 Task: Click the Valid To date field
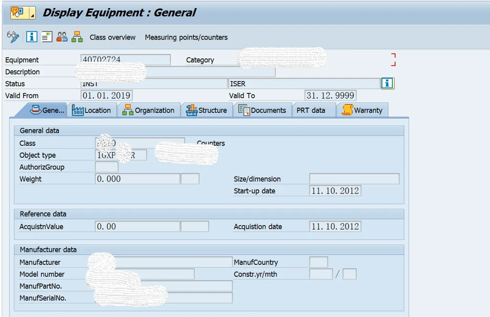pos(330,95)
